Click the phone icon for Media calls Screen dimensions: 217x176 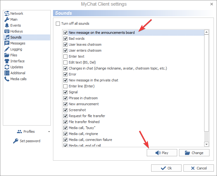coord(7,79)
